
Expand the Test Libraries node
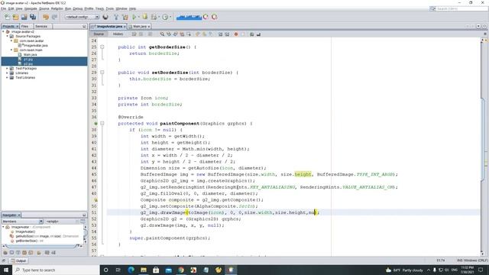7,78
